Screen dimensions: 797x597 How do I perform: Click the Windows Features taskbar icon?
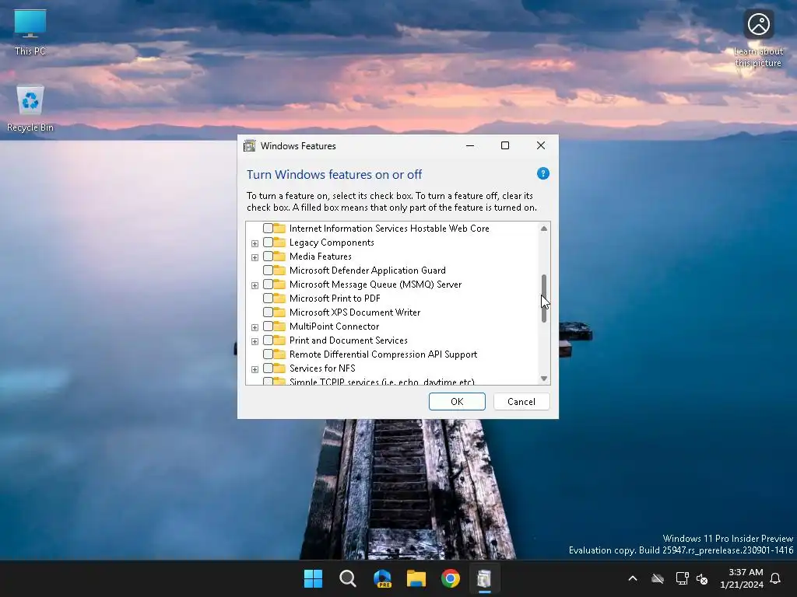pos(484,578)
